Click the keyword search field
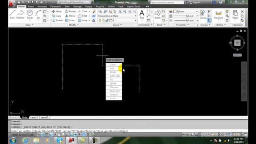 [x=167, y=2]
